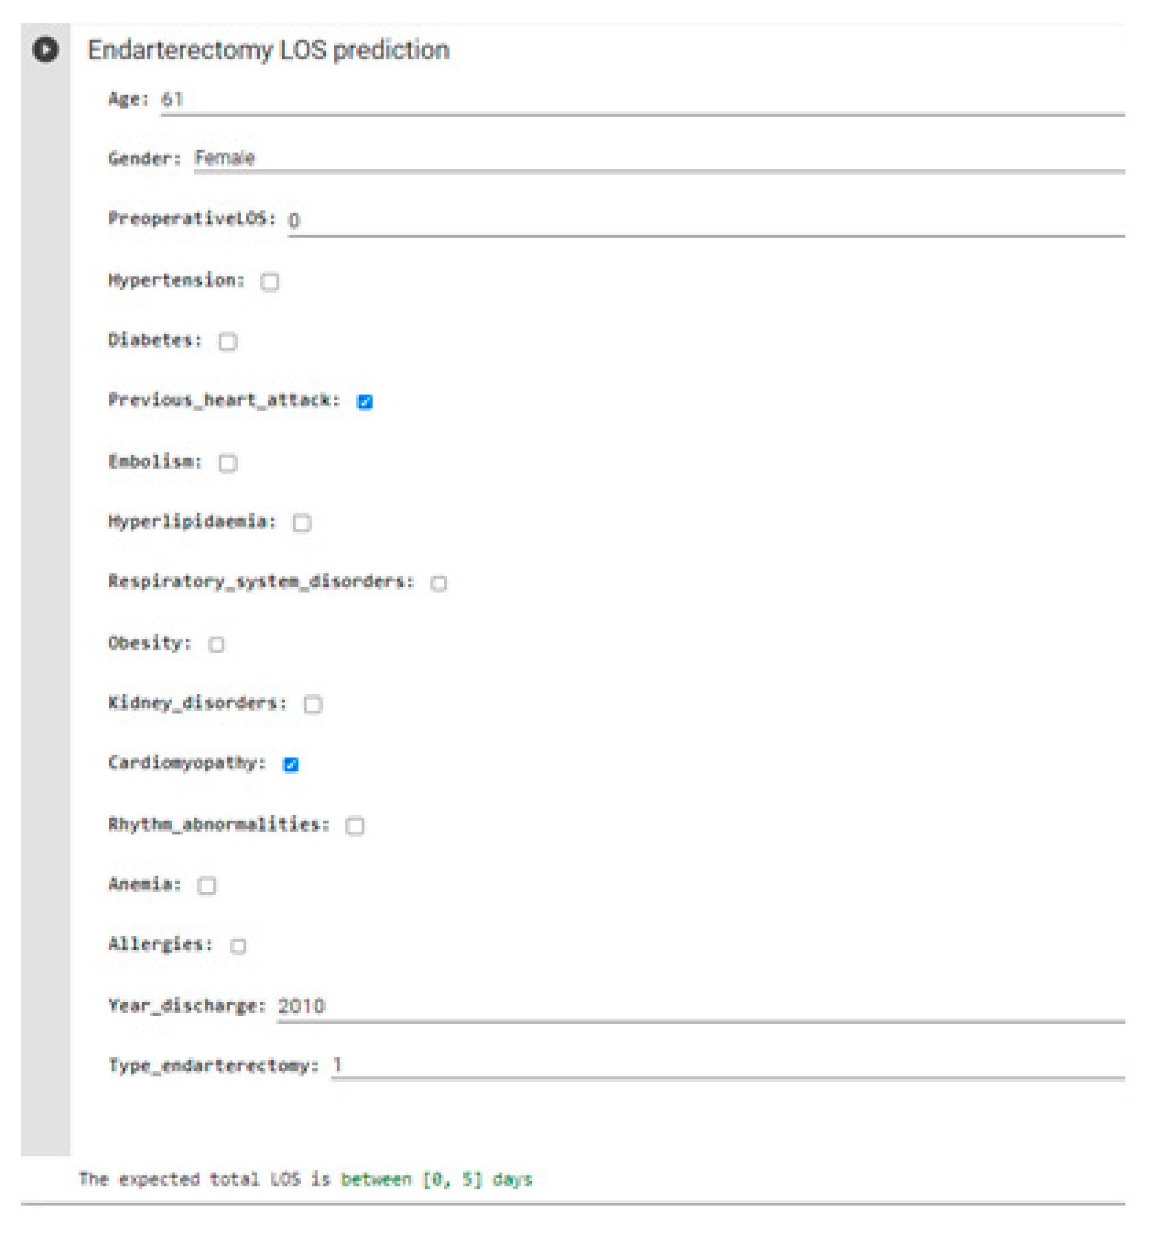
Task: Check the Embolism checkbox
Action: 227,463
